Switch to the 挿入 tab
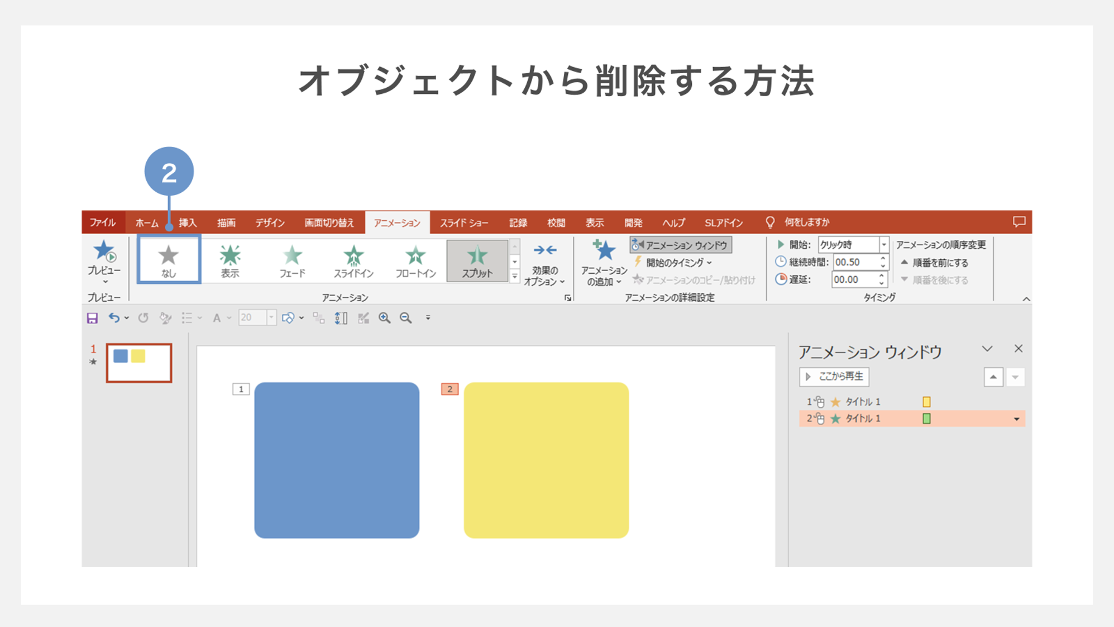 (x=188, y=222)
